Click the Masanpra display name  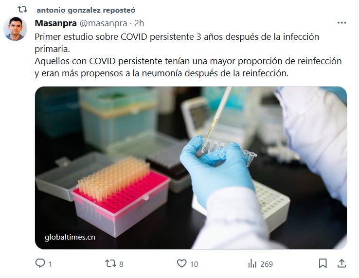(55, 23)
